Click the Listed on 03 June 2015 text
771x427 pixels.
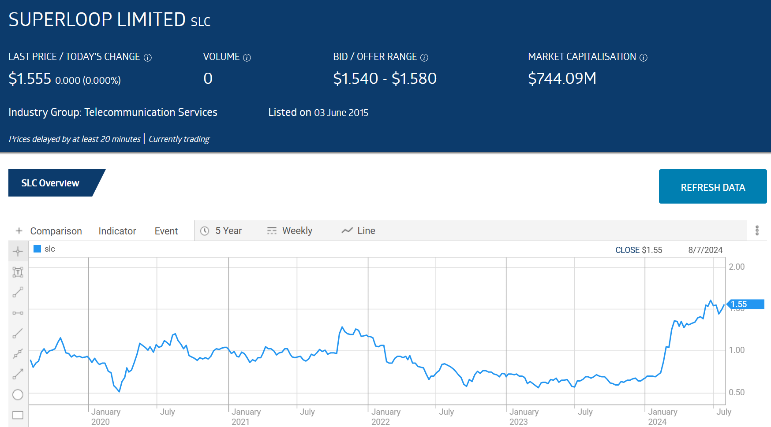pyautogui.click(x=318, y=112)
